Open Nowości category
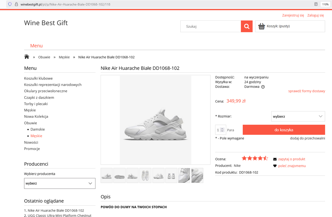332x217 pixels. [31, 142]
